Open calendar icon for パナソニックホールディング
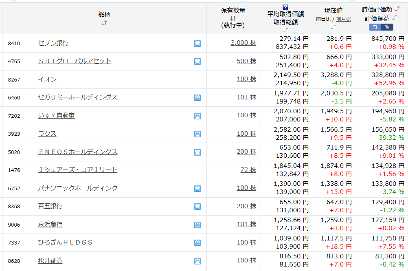 (x=197, y=188)
